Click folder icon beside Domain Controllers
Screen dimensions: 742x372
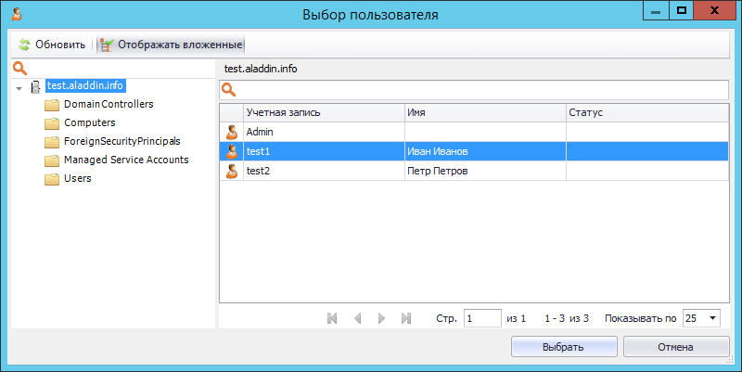tap(52, 105)
